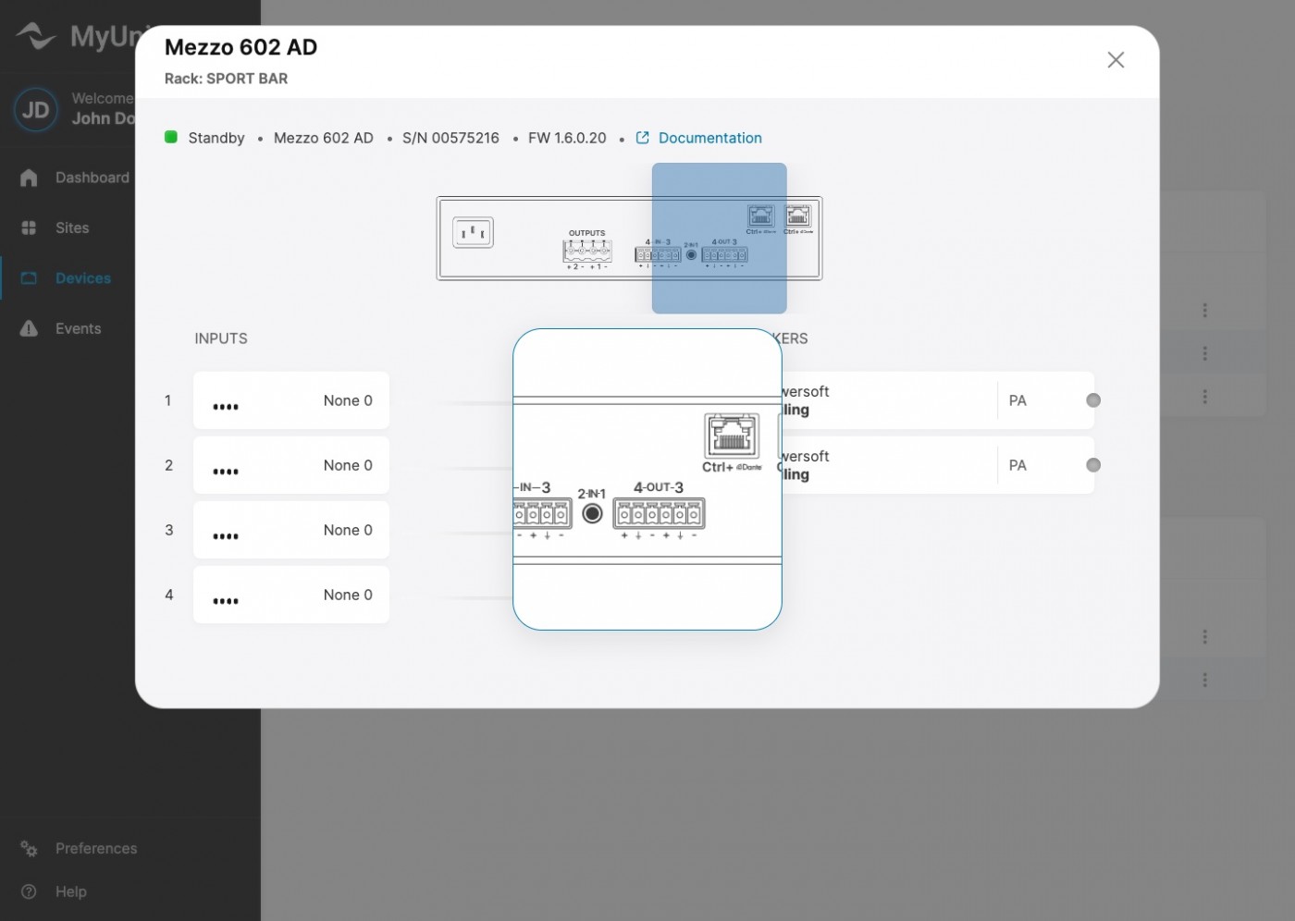
Task: Click the Dashboard home icon
Action: coord(29,178)
